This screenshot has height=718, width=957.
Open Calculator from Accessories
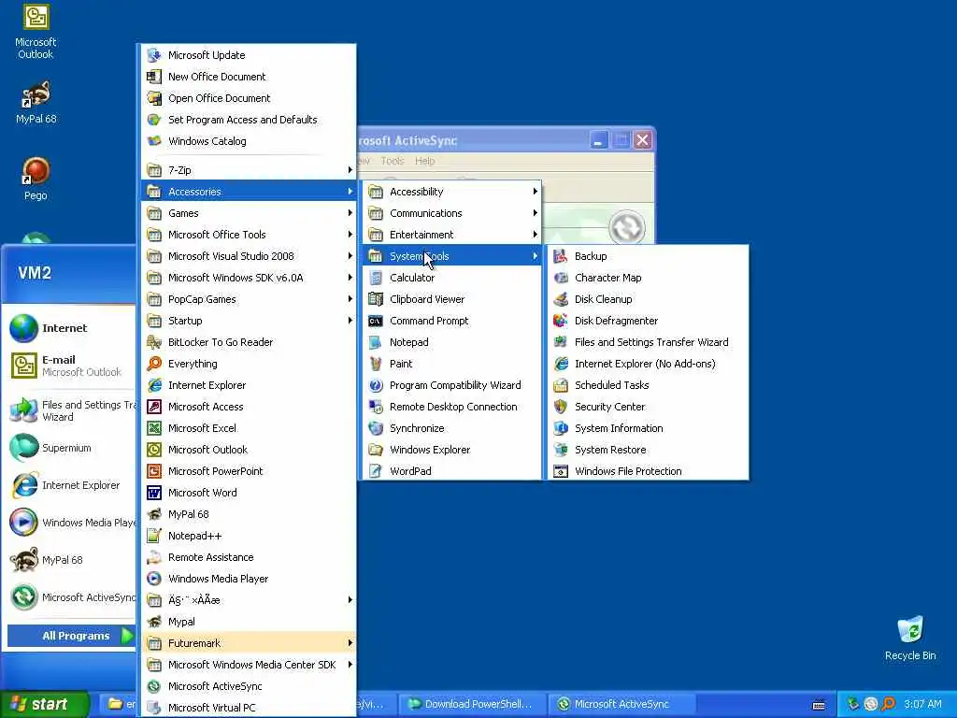[x=451, y=278]
